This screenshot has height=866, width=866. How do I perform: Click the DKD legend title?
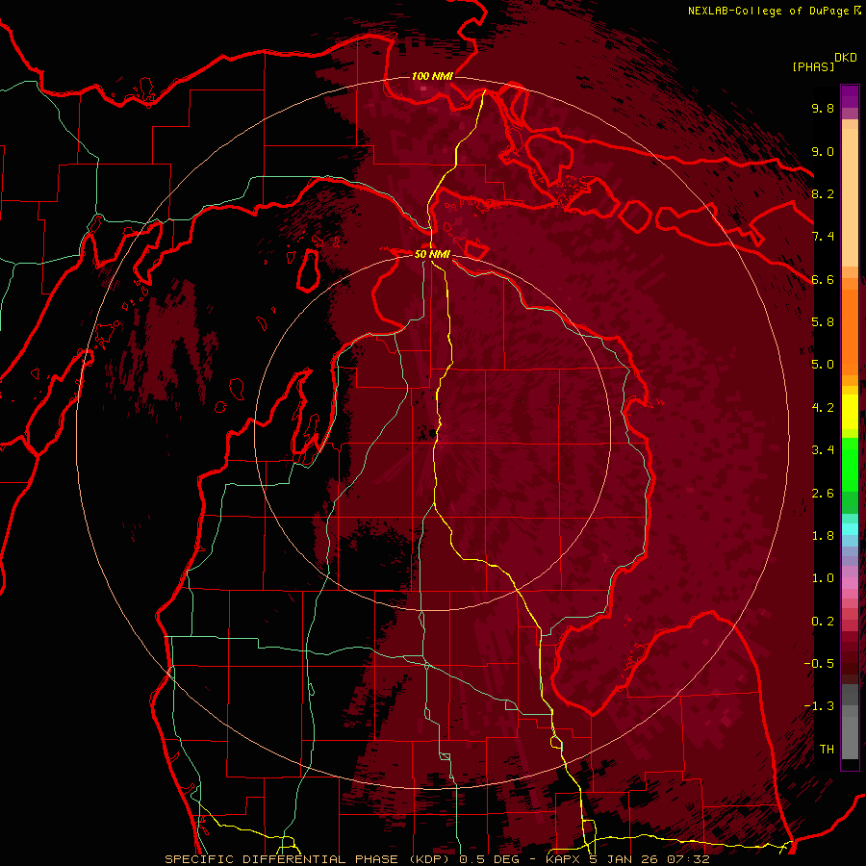pyautogui.click(x=845, y=58)
